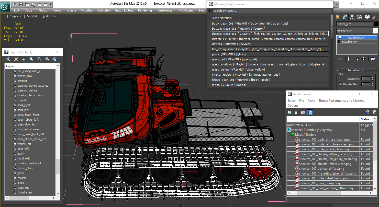
Task: Click the Open File folder icon
Action: click(15, 4)
